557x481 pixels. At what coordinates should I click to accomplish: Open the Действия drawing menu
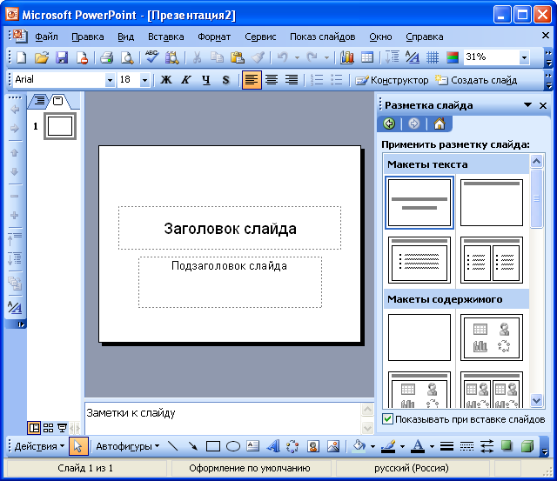[39, 446]
